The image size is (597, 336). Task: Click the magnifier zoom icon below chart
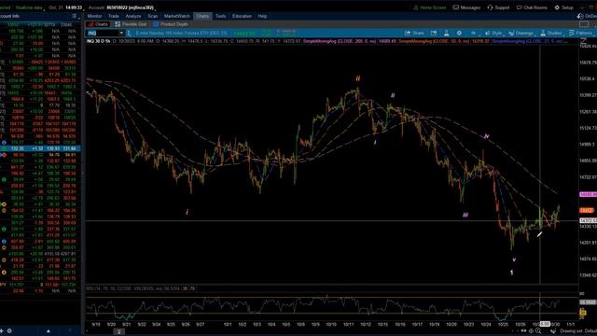(x=538, y=331)
